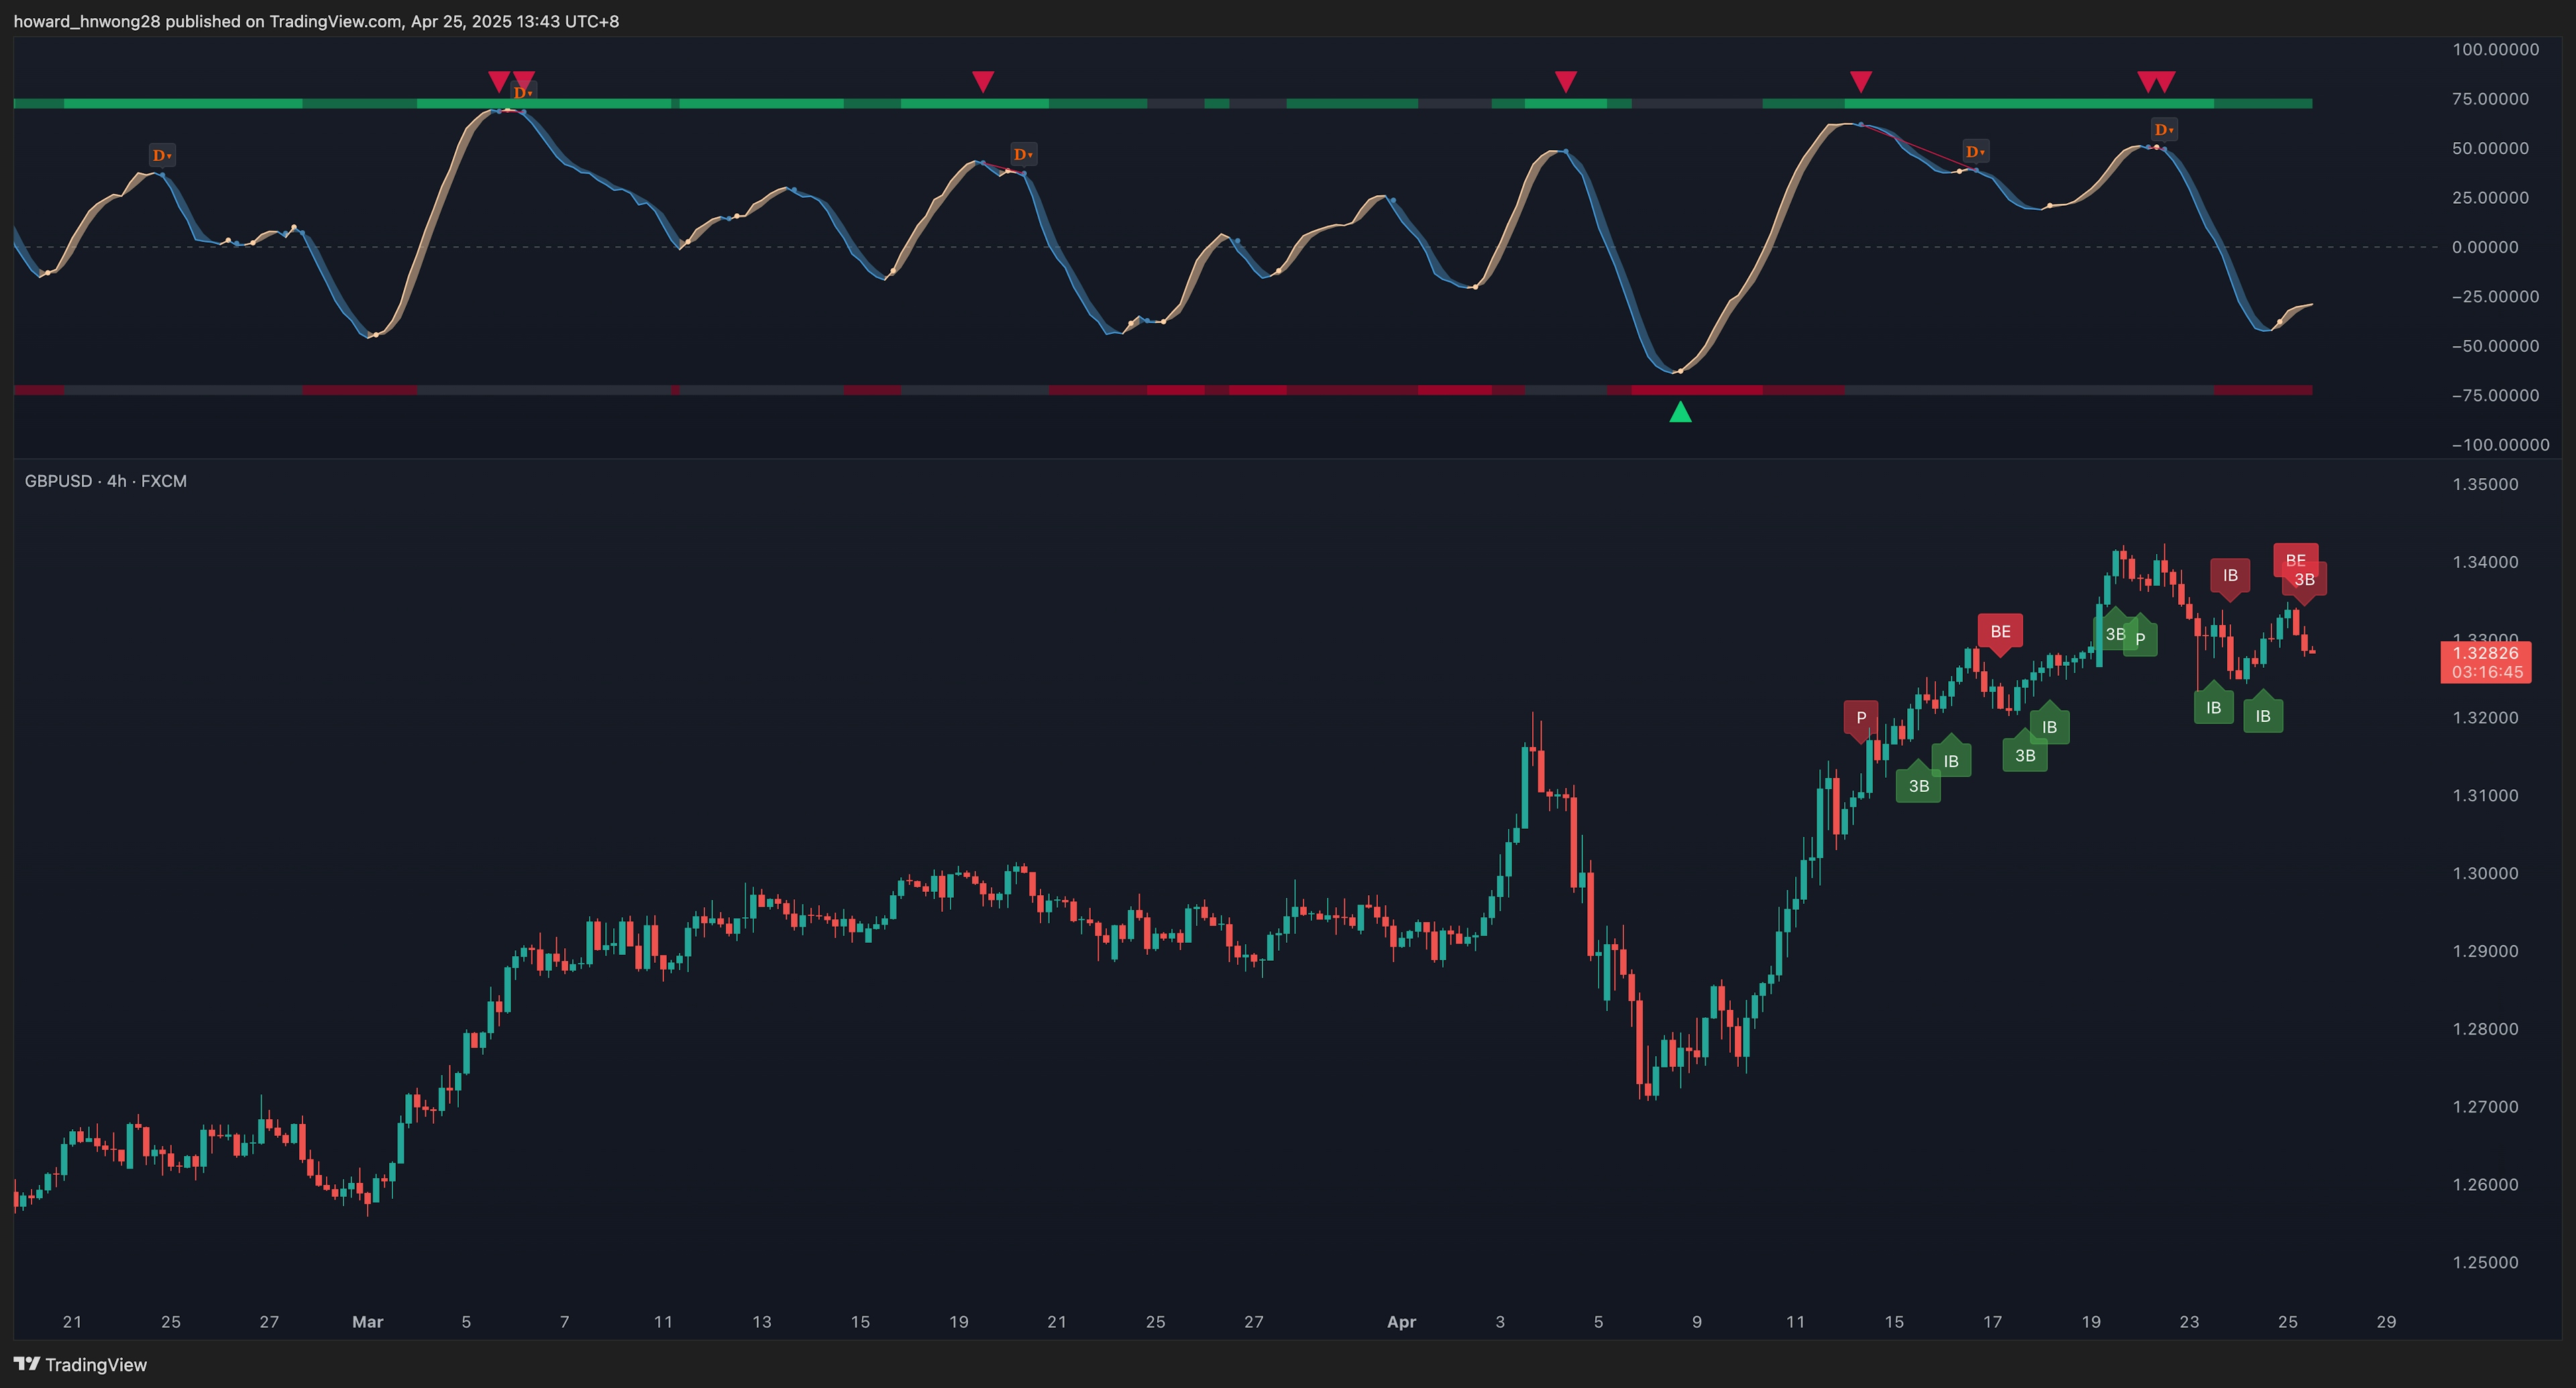The image size is (2576, 1388).
Task: Click the 1.35000 price scale label
Action: (2485, 485)
